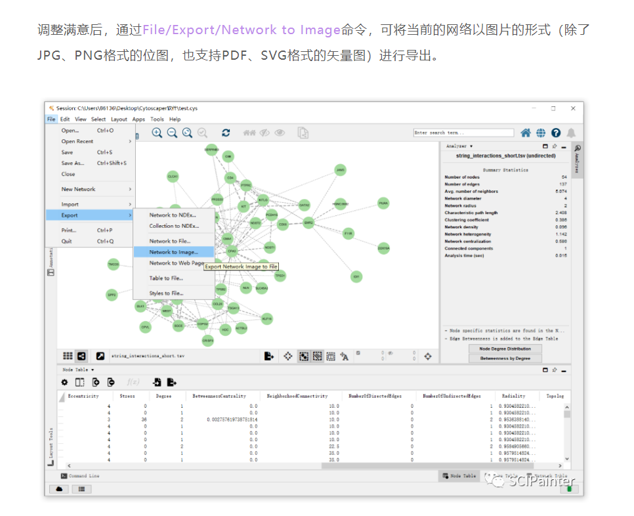Click Node Degree Distribution button

(x=505, y=349)
